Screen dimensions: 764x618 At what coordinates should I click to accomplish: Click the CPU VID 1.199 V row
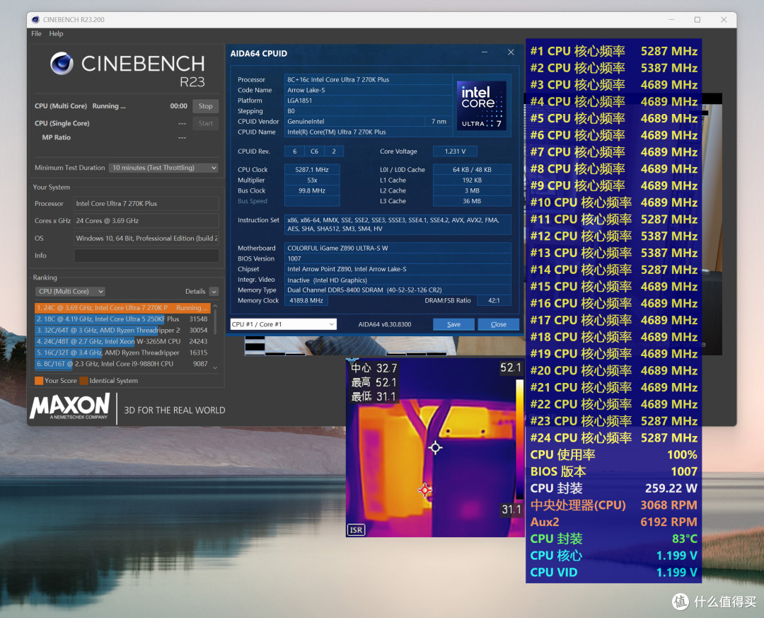[613, 573]
